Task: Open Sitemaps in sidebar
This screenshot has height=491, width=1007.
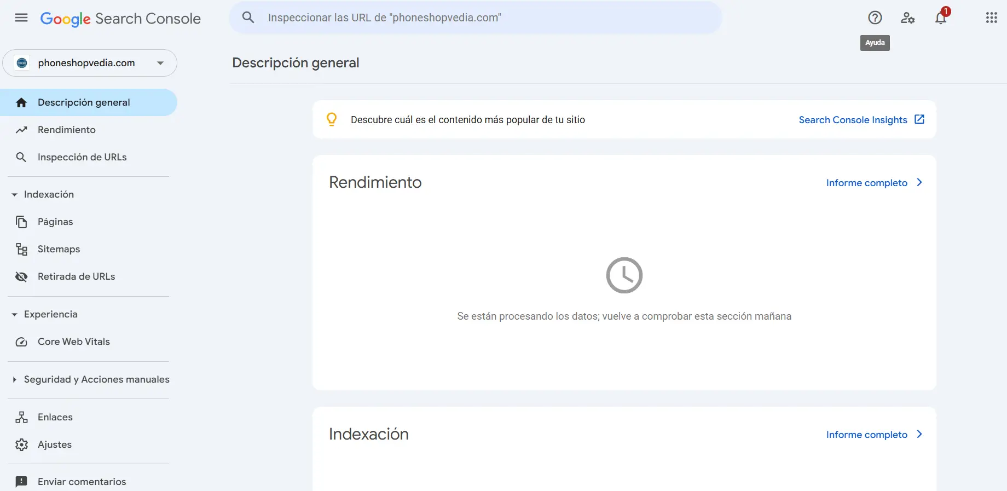Action: tap(89, 249)
